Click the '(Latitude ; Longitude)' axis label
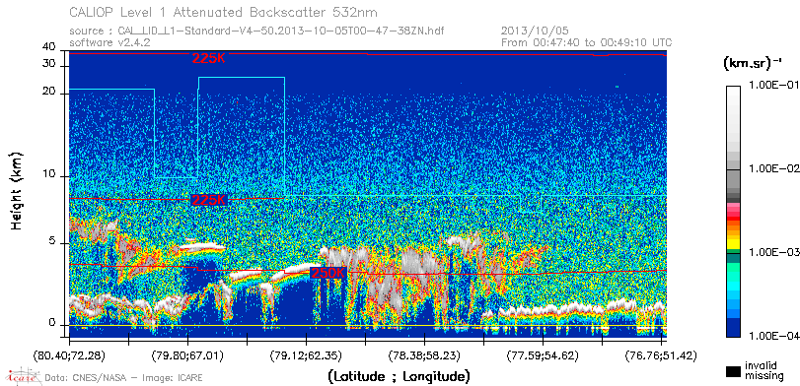This screenshot has height=386, width=800. (x=399, y=376)
